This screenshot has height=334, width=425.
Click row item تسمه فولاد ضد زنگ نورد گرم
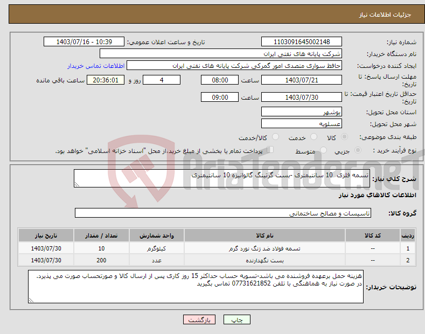pos(264,248)
